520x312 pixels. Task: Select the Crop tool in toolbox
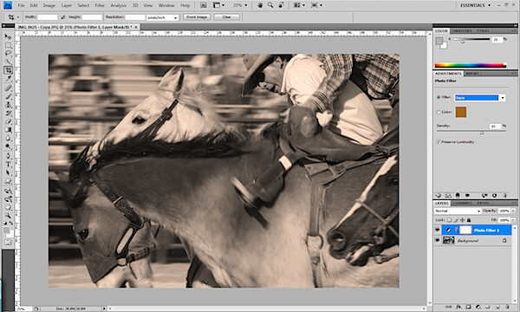8,70
